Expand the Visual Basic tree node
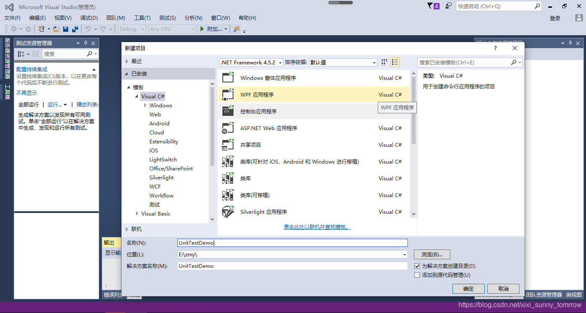The image size is (586, 313). [x=137, y=213]
